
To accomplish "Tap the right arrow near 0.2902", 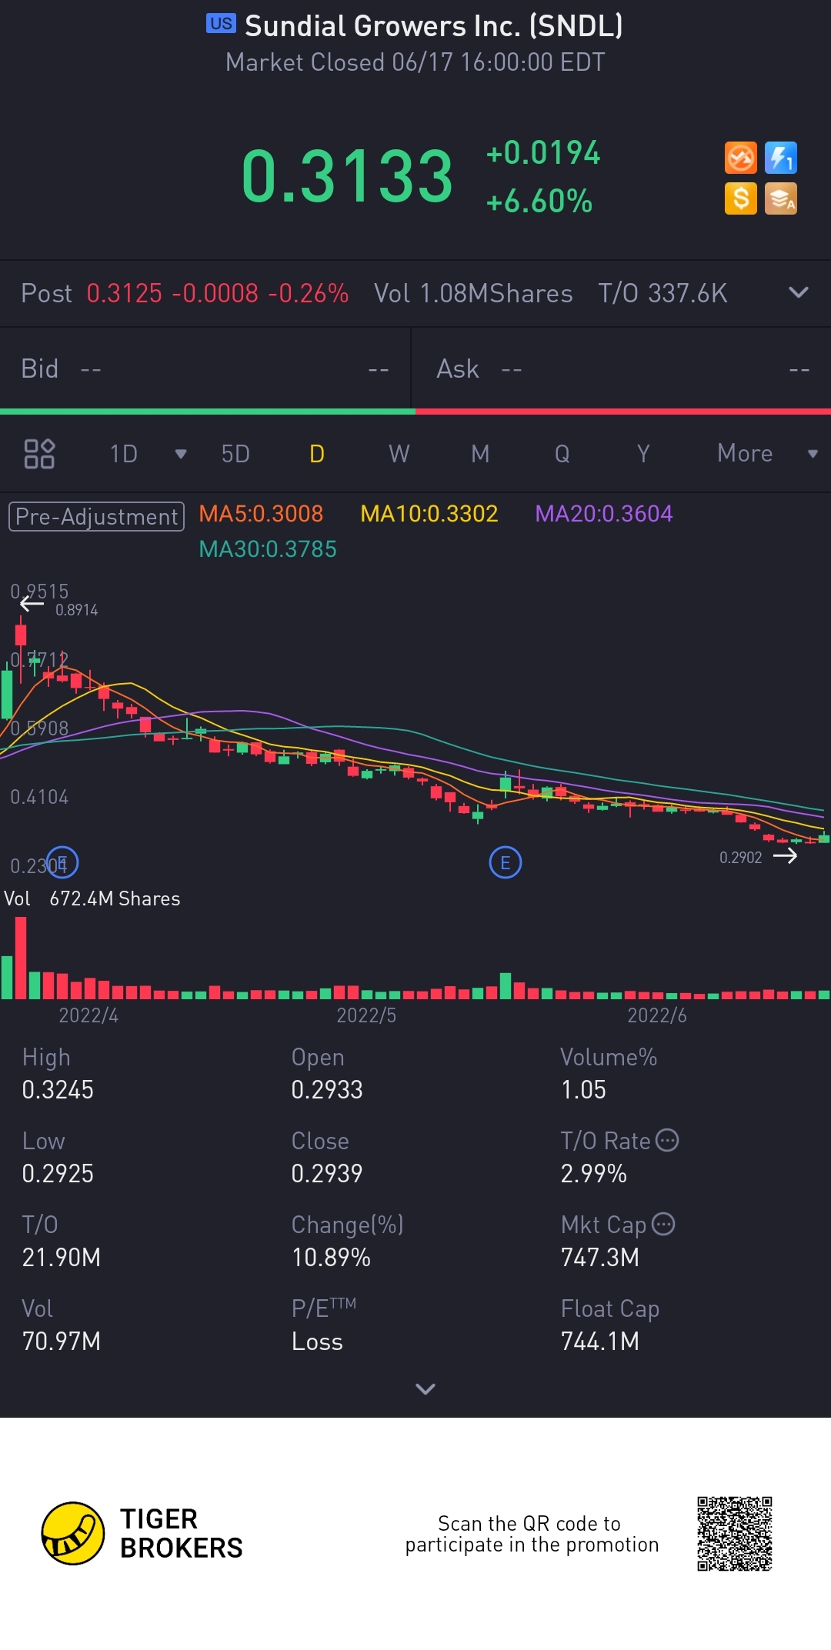I will coord(786,856).
